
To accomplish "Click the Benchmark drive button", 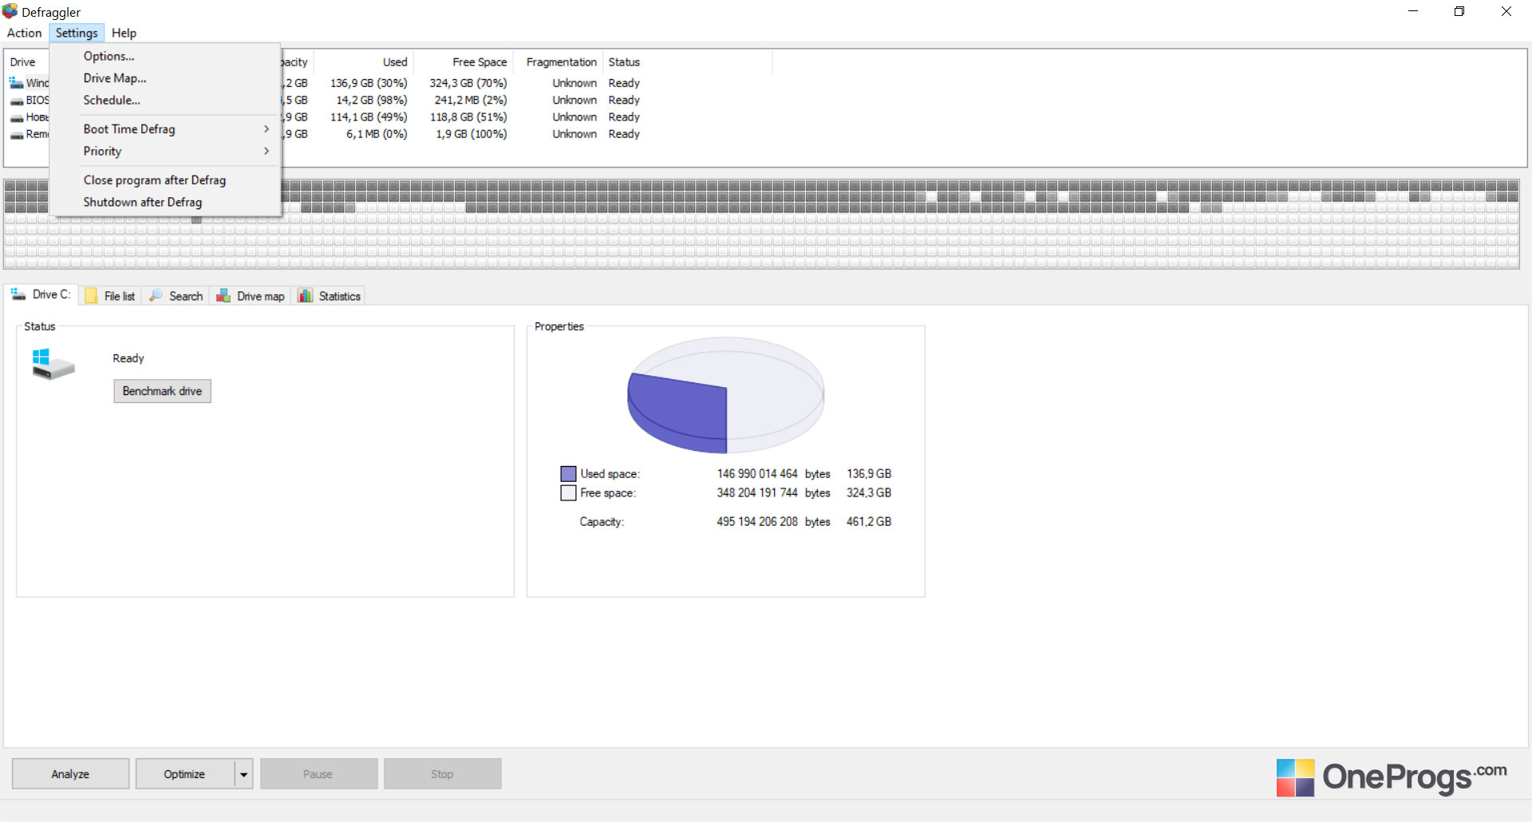I will coord(162,391).
